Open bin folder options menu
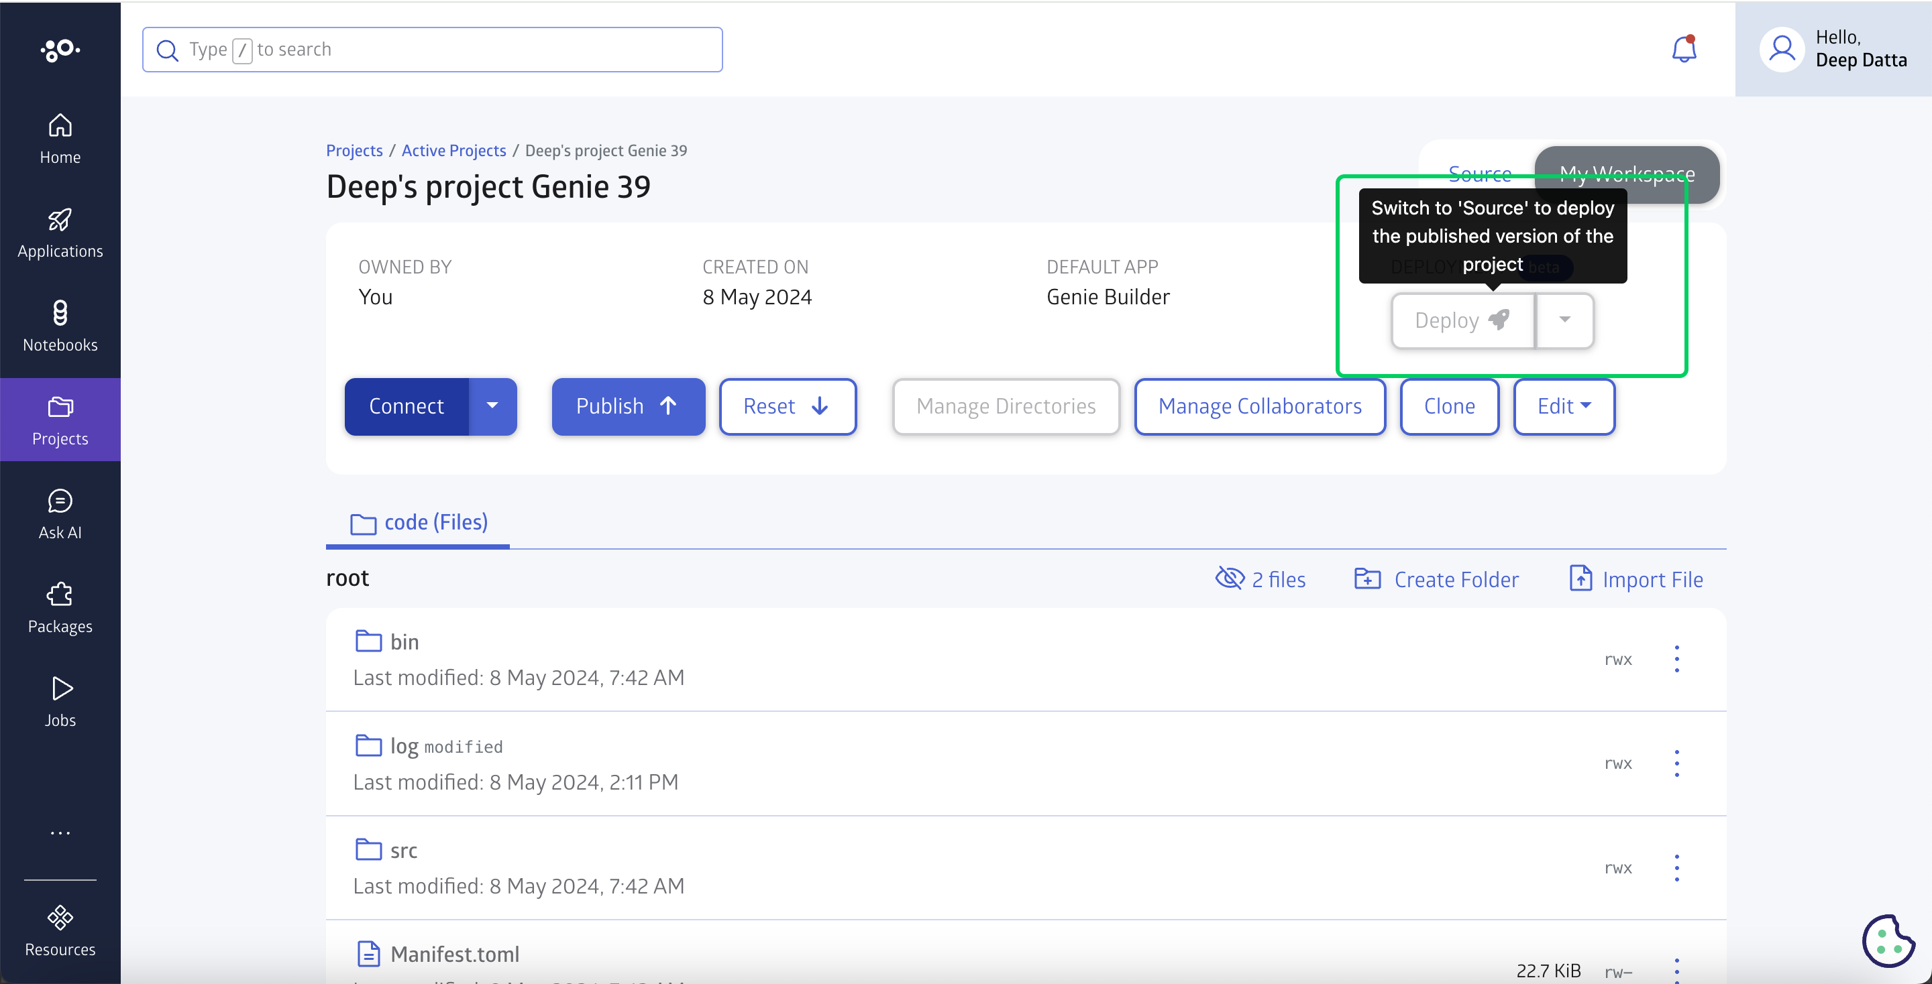 (x=1677, y=659)
